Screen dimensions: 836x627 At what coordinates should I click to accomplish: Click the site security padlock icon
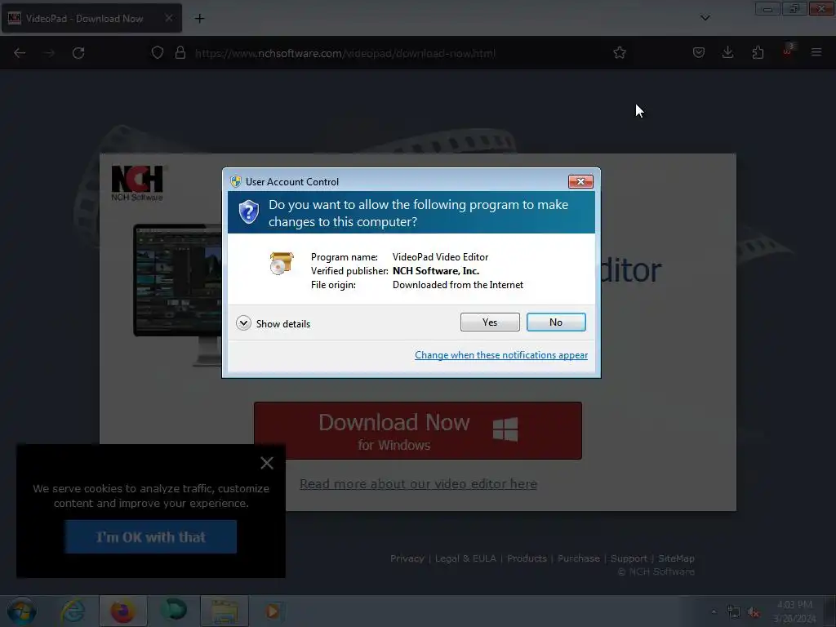pyautogui.click(x=180, y=53)
